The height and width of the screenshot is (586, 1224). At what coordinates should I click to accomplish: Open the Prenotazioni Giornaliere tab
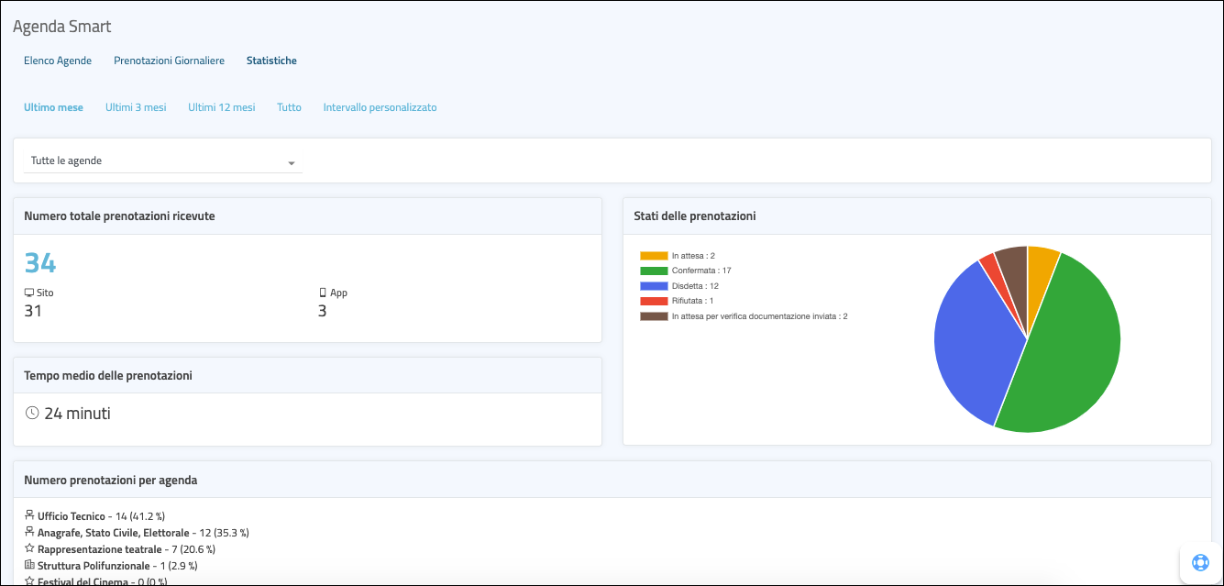click(x=169, y=61)
